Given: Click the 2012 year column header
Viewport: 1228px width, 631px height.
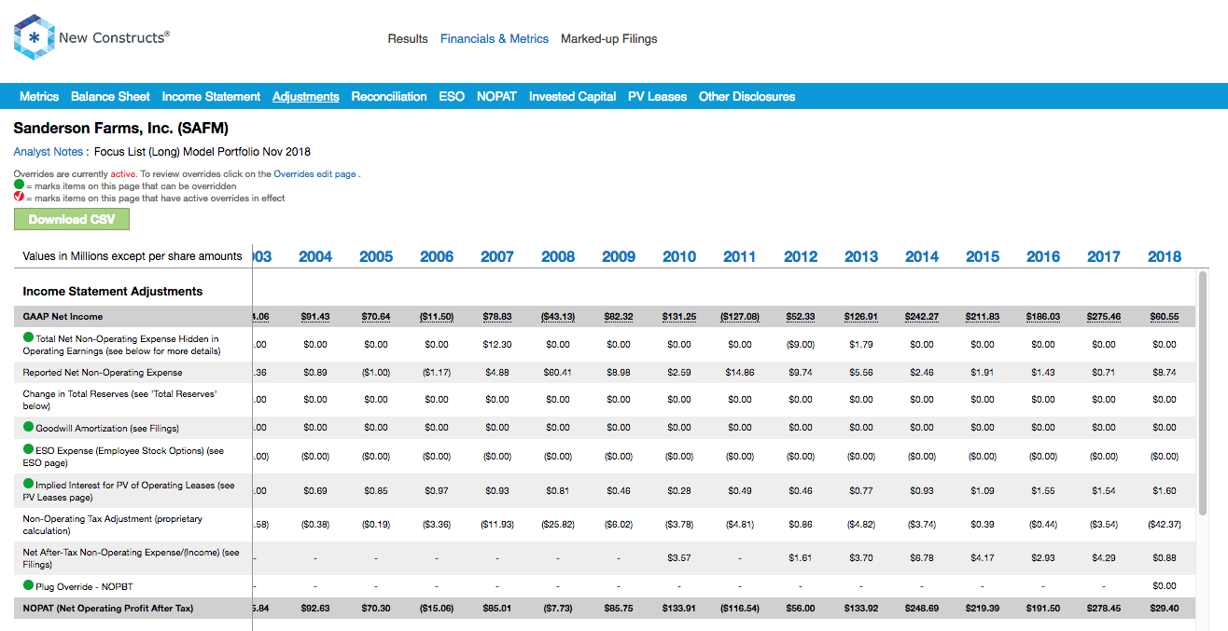Looking at the screenshot, I should pos(801,257).
